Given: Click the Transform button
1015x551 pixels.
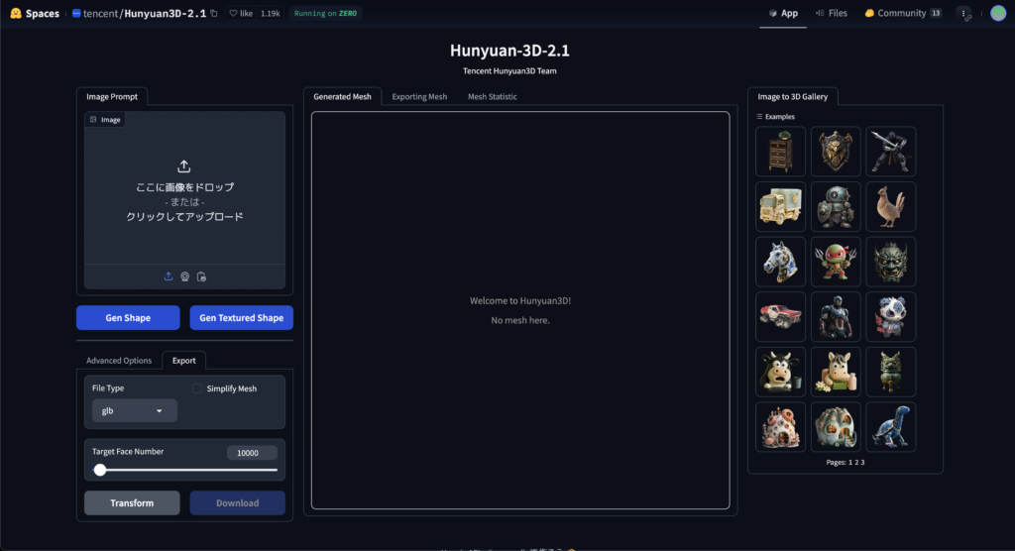Looking at the screenshot, I should pos(132,503).
